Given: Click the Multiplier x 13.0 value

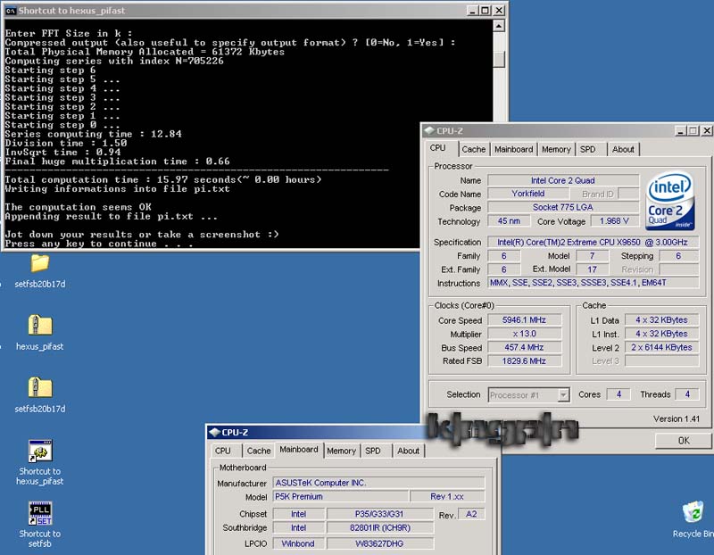Looking at the screenshot, I should [524, 334].
